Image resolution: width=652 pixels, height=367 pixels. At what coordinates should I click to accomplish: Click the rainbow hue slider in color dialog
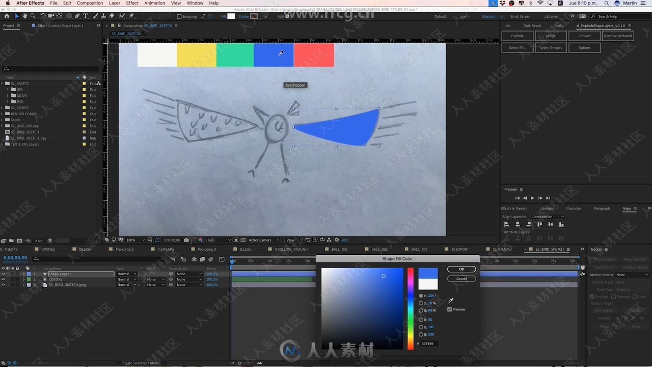(x=411, y=308)
